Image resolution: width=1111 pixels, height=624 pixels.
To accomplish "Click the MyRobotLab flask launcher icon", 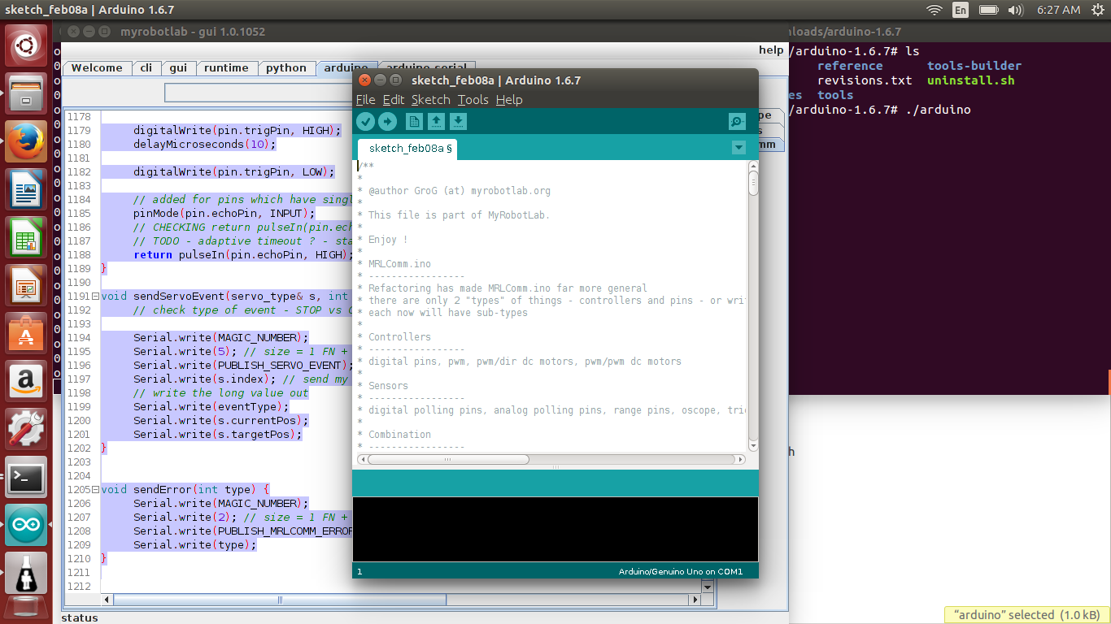I will [x=26, y=573].
